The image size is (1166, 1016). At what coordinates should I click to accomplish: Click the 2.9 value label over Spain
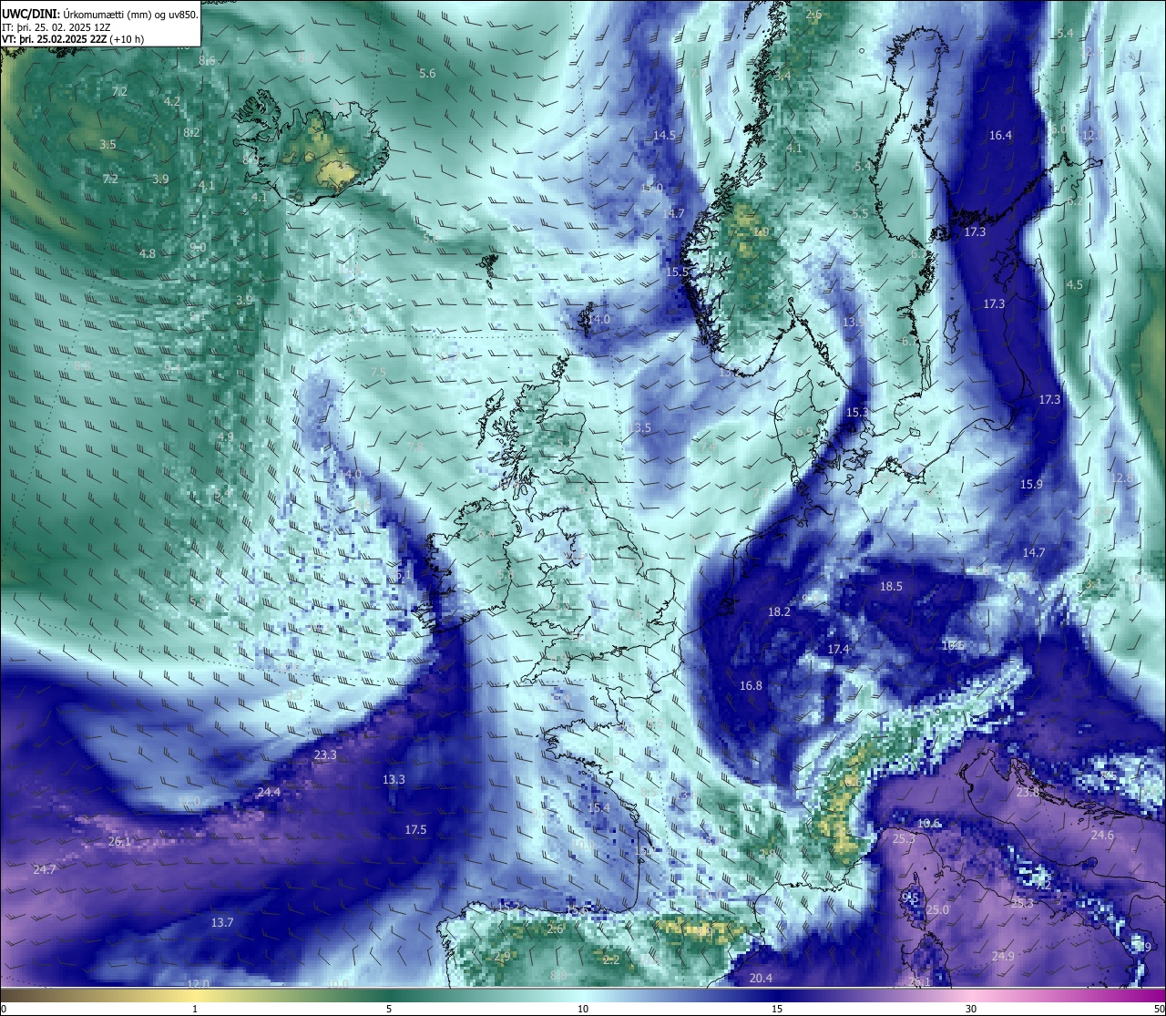[503, 956]
